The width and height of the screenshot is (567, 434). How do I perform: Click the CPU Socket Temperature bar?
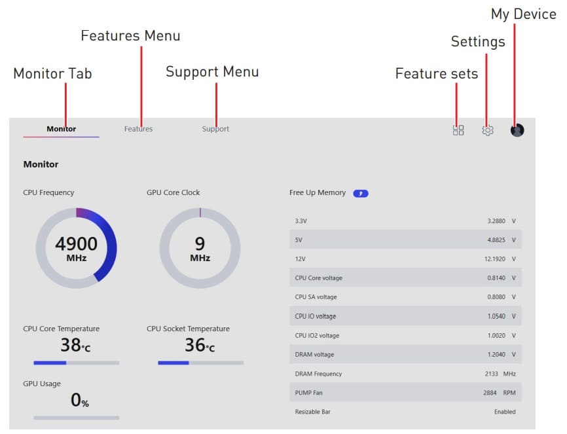coord(200,363)
